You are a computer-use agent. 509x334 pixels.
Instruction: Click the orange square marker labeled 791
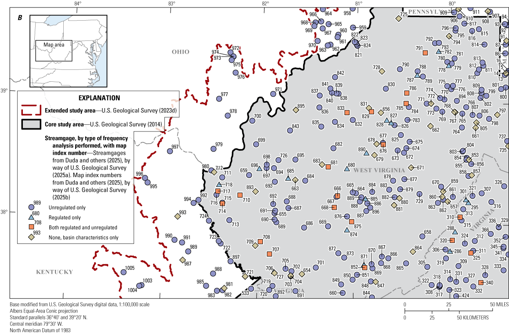point(425,53)
